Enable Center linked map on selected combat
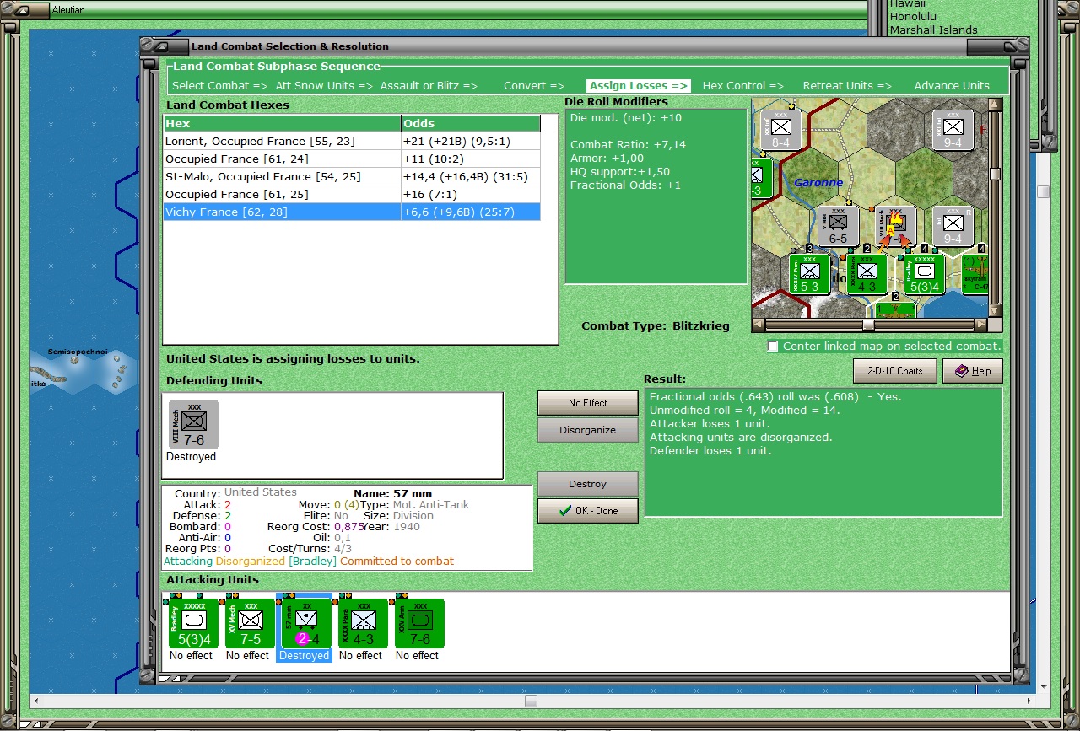1080x731 pixels. coord(772,347)
